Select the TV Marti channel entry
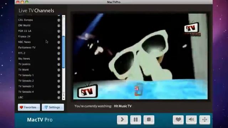This screenshot has width=228, height=128. [x=24, y=70]
